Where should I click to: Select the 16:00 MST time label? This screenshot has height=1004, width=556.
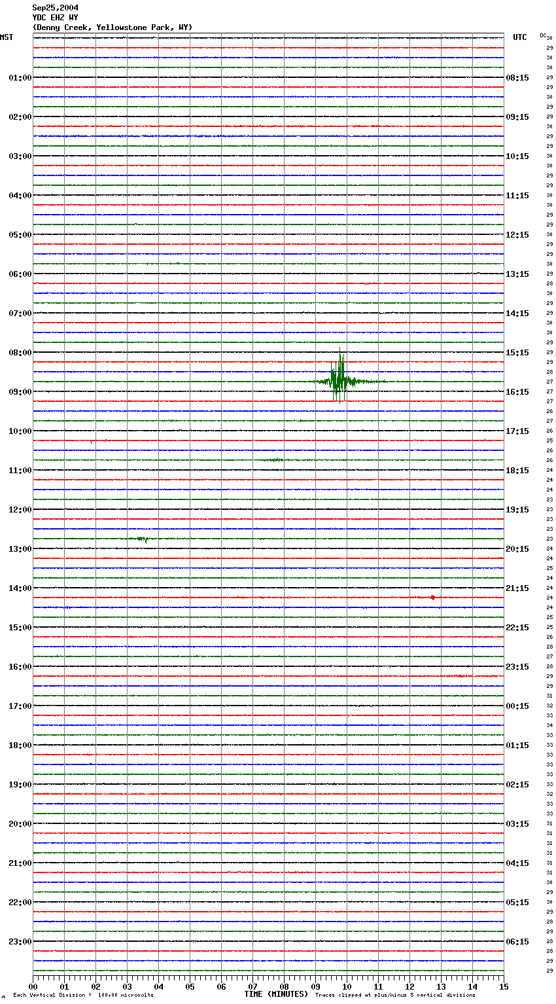pos(20,667)
